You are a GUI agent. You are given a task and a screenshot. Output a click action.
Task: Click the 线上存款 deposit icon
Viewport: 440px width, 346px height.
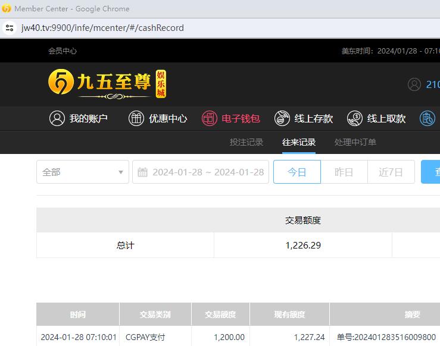tap(282, 118)
